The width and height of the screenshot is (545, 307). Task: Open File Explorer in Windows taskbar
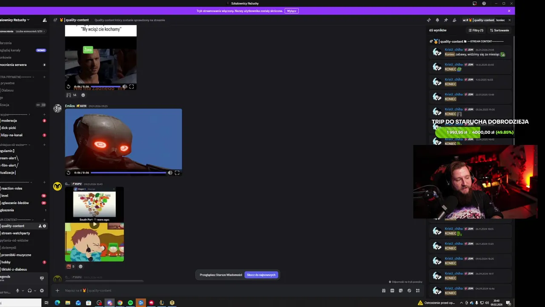[x=68, y=303]
